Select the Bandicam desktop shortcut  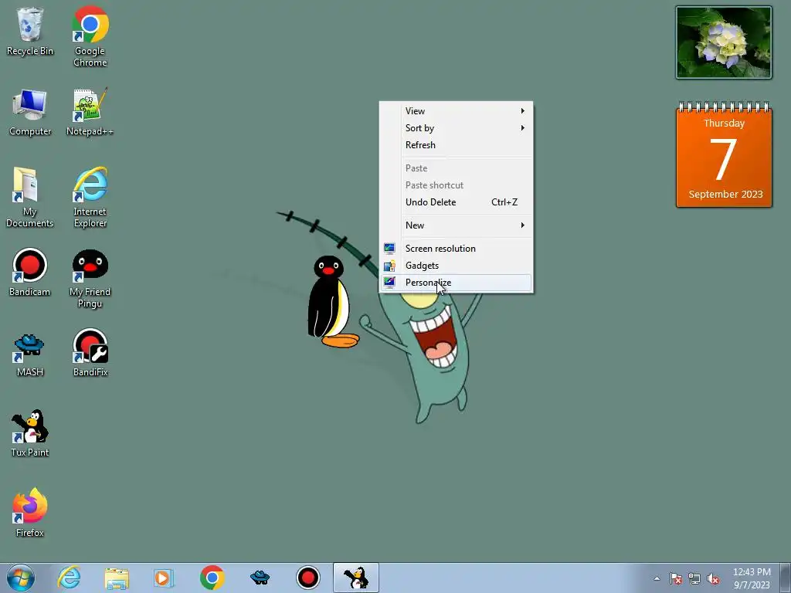(30, 273)
